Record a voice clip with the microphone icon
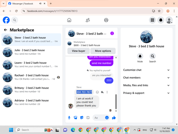Screen dimensions: 178x134 pos(69,118)
